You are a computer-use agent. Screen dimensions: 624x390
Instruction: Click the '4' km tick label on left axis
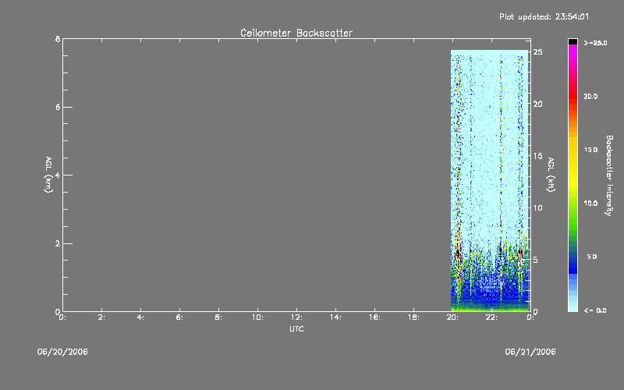(x=58, y=175)
